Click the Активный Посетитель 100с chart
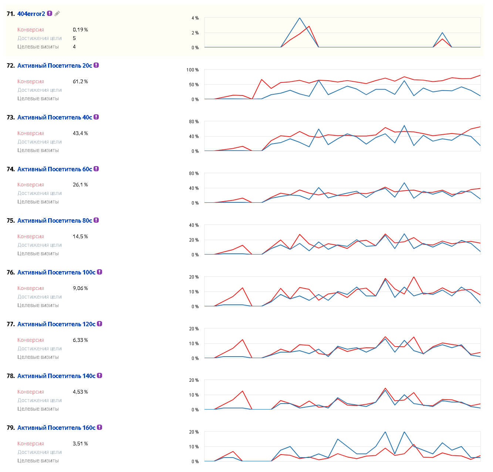The image size is (493, 472). click(342, 291)
